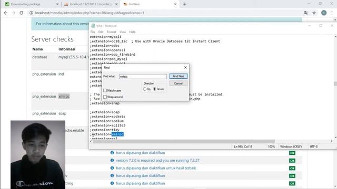Click the Notepad horizontal scrollbar thumb
This screenshot has width=337, height=189.
184,141
